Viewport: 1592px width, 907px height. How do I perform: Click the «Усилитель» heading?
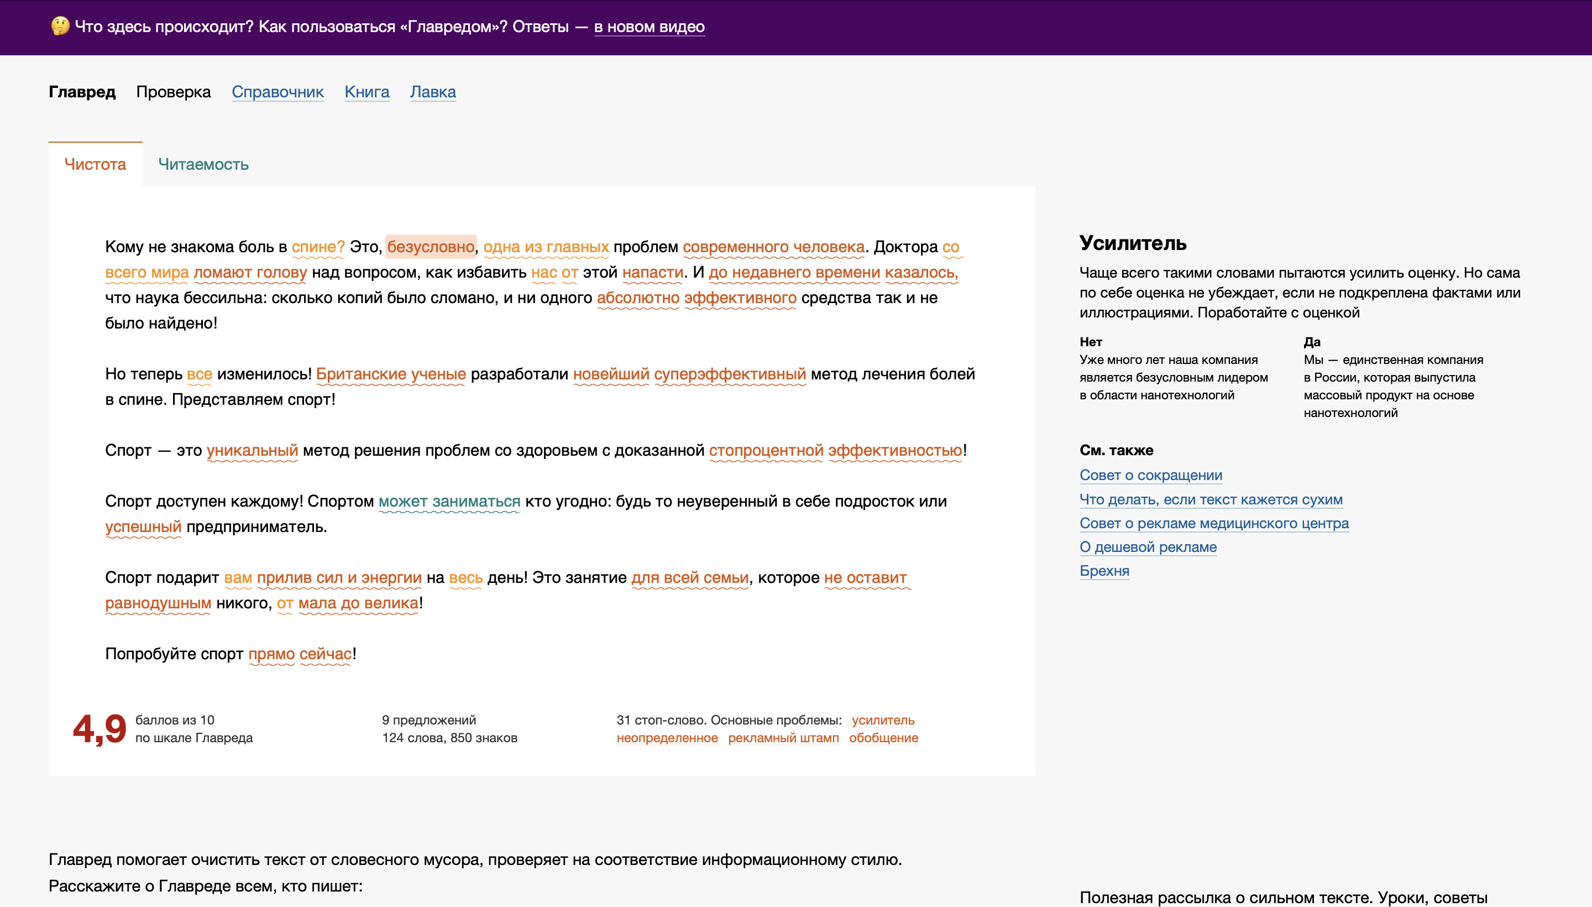coord(1133,243)
